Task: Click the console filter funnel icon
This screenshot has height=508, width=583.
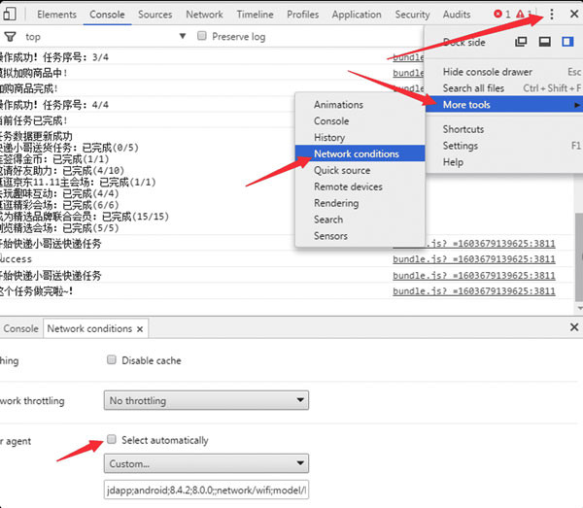Action: coord(10,37)
